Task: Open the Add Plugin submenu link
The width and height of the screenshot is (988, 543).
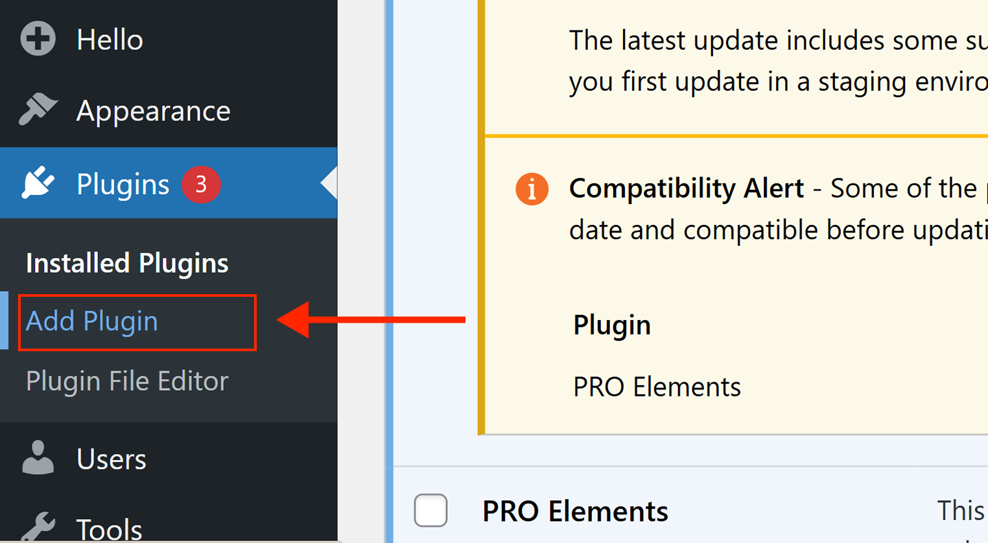Action: (x=92, y=321)
